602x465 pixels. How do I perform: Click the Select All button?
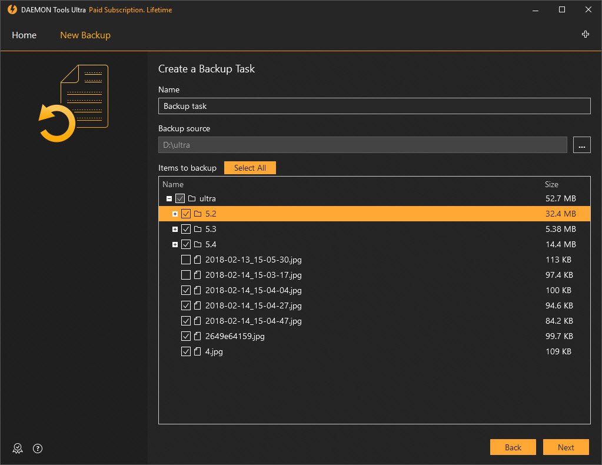pyautogui.click(x=250, y=168)
